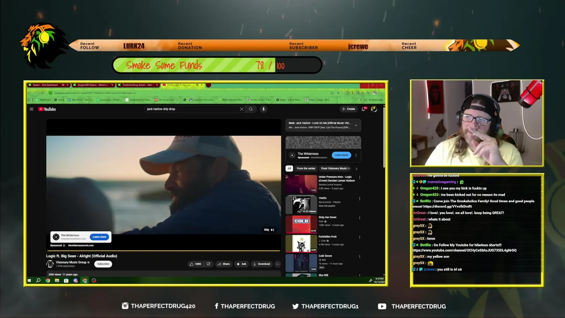Click the Twitter icon in stream footer
The image size is (565, 318).
point(295,306)
